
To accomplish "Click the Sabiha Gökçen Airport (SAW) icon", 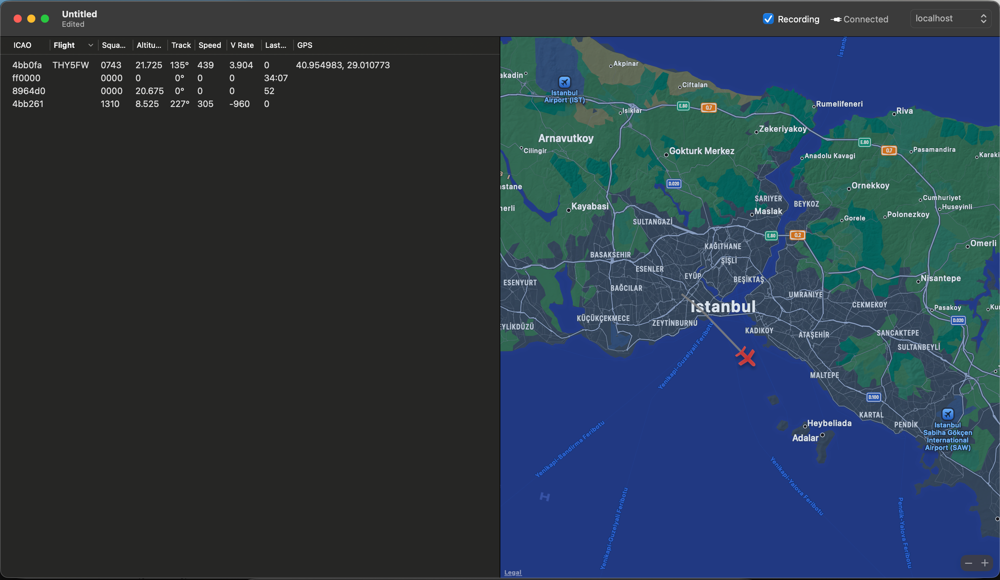I will click(947, 414).
